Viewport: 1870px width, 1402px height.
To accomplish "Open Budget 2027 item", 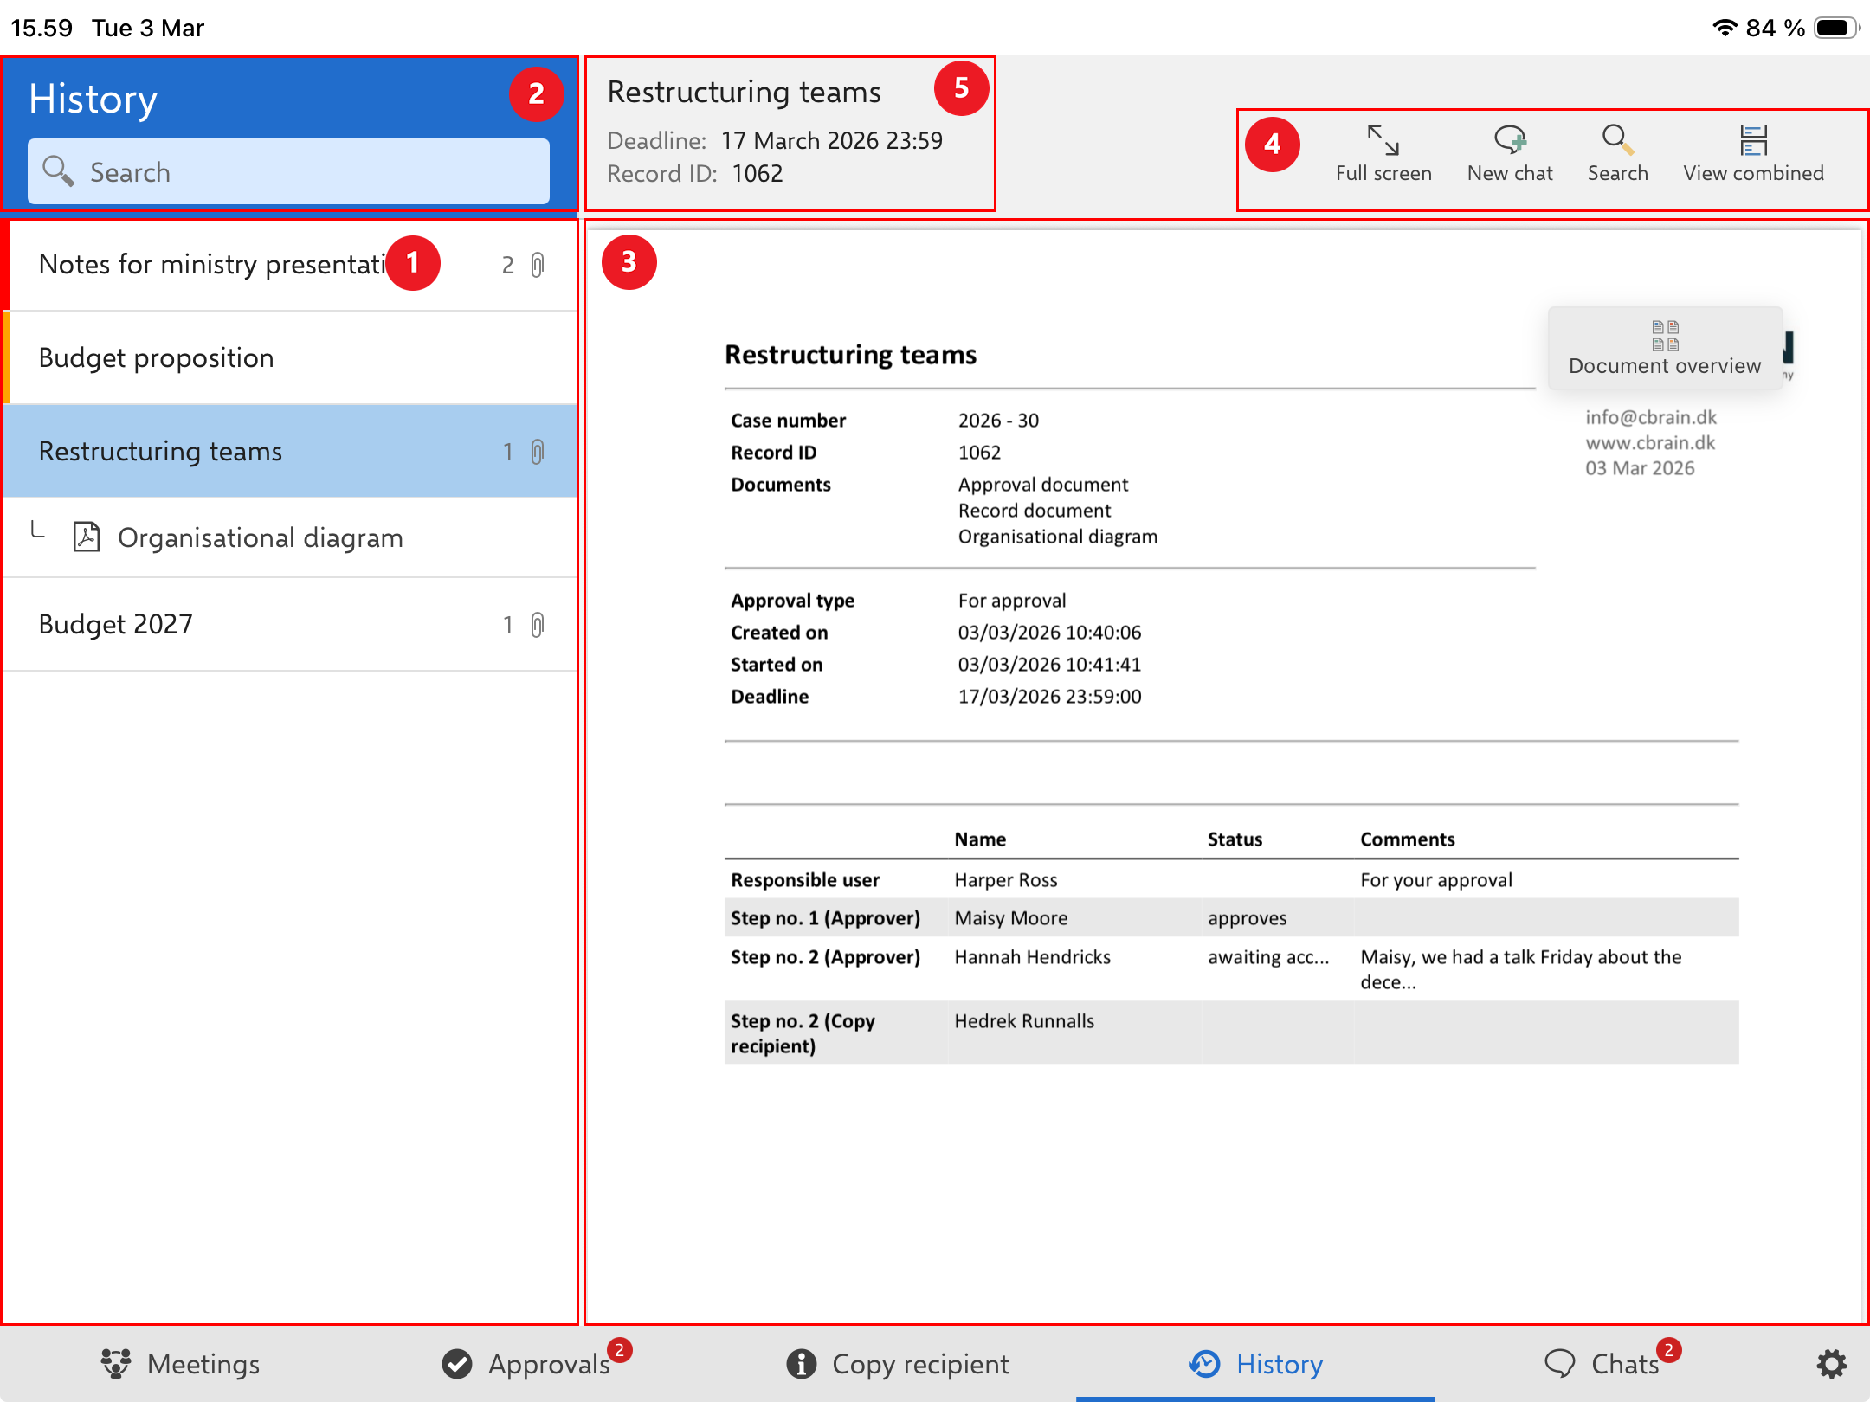I will pyautogui.click(x=290, y=625).
